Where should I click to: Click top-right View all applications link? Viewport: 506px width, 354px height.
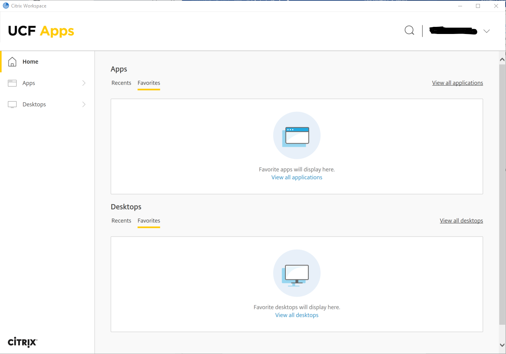[457, 83]
